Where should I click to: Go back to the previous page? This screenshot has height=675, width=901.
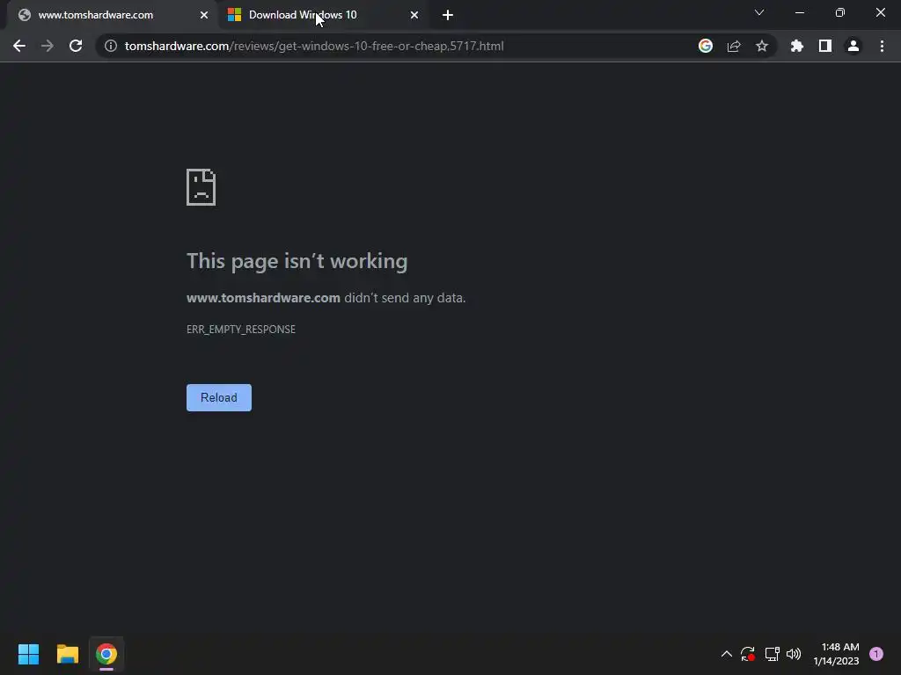pos(19,46)
